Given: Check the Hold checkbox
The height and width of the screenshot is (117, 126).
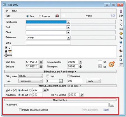Looking at the screenshot, I should [48, 76].
